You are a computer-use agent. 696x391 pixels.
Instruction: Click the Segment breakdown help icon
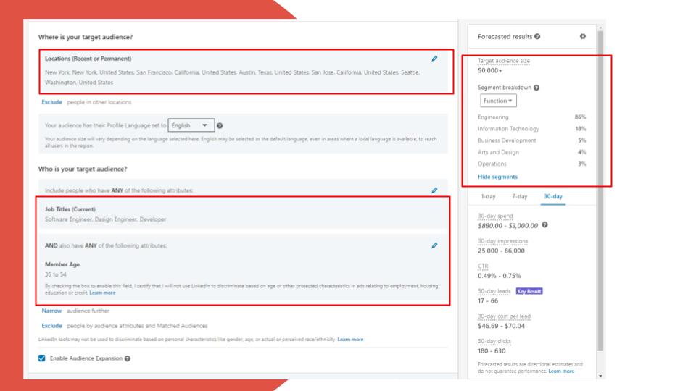pos(536,88)
